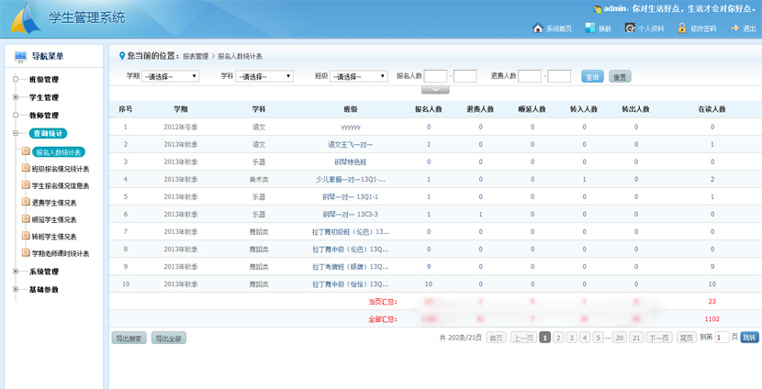Open the 班级 dropdown
762x389 pixels.
[x=359, y=76]
